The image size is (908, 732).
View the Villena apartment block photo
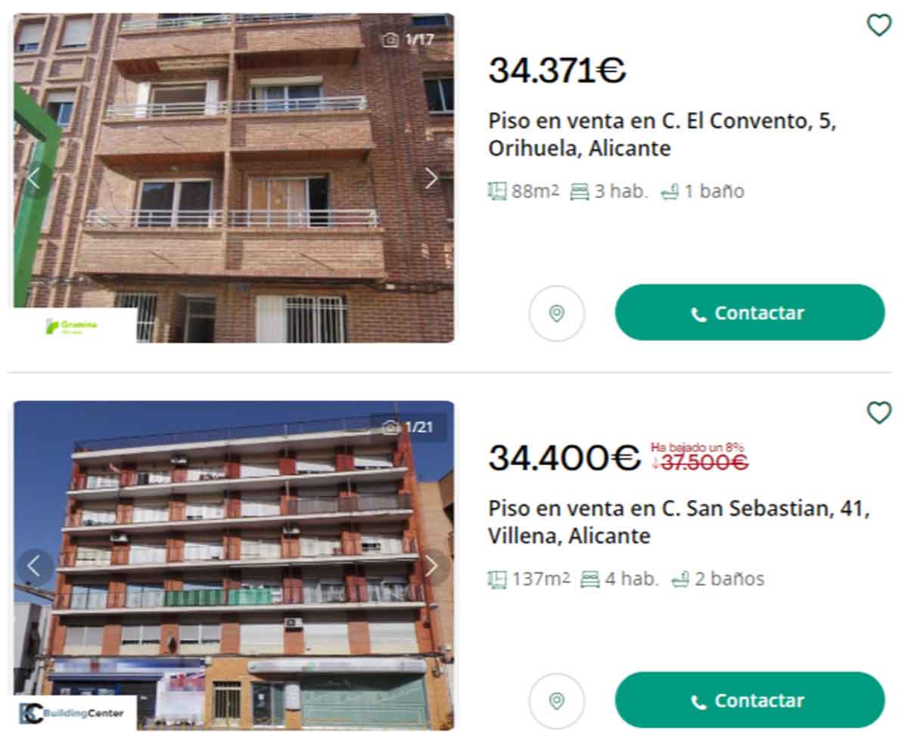[x=234, y=565]
